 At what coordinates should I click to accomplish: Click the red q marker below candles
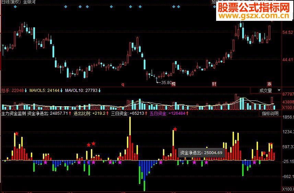point(123,84)
